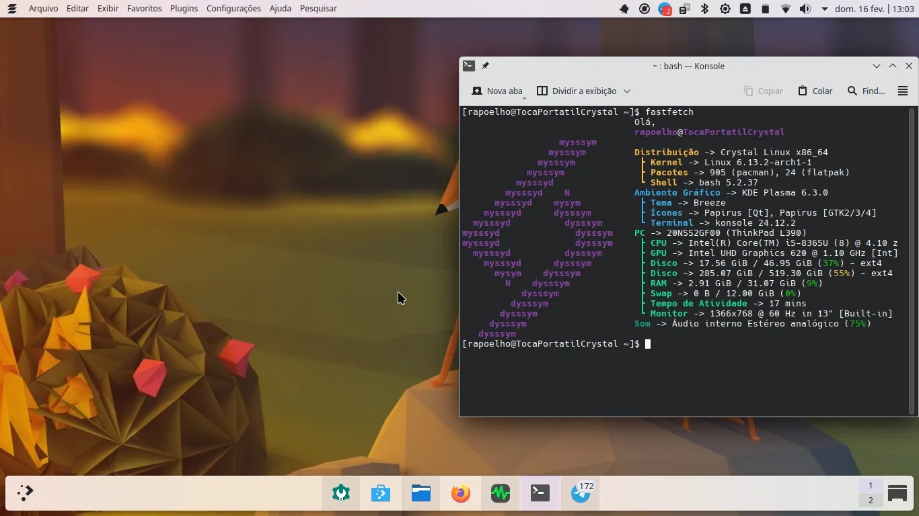Click 20NSS2GF00 (ThinkPad L390) text
919x516 pixels.
[737, 233]
